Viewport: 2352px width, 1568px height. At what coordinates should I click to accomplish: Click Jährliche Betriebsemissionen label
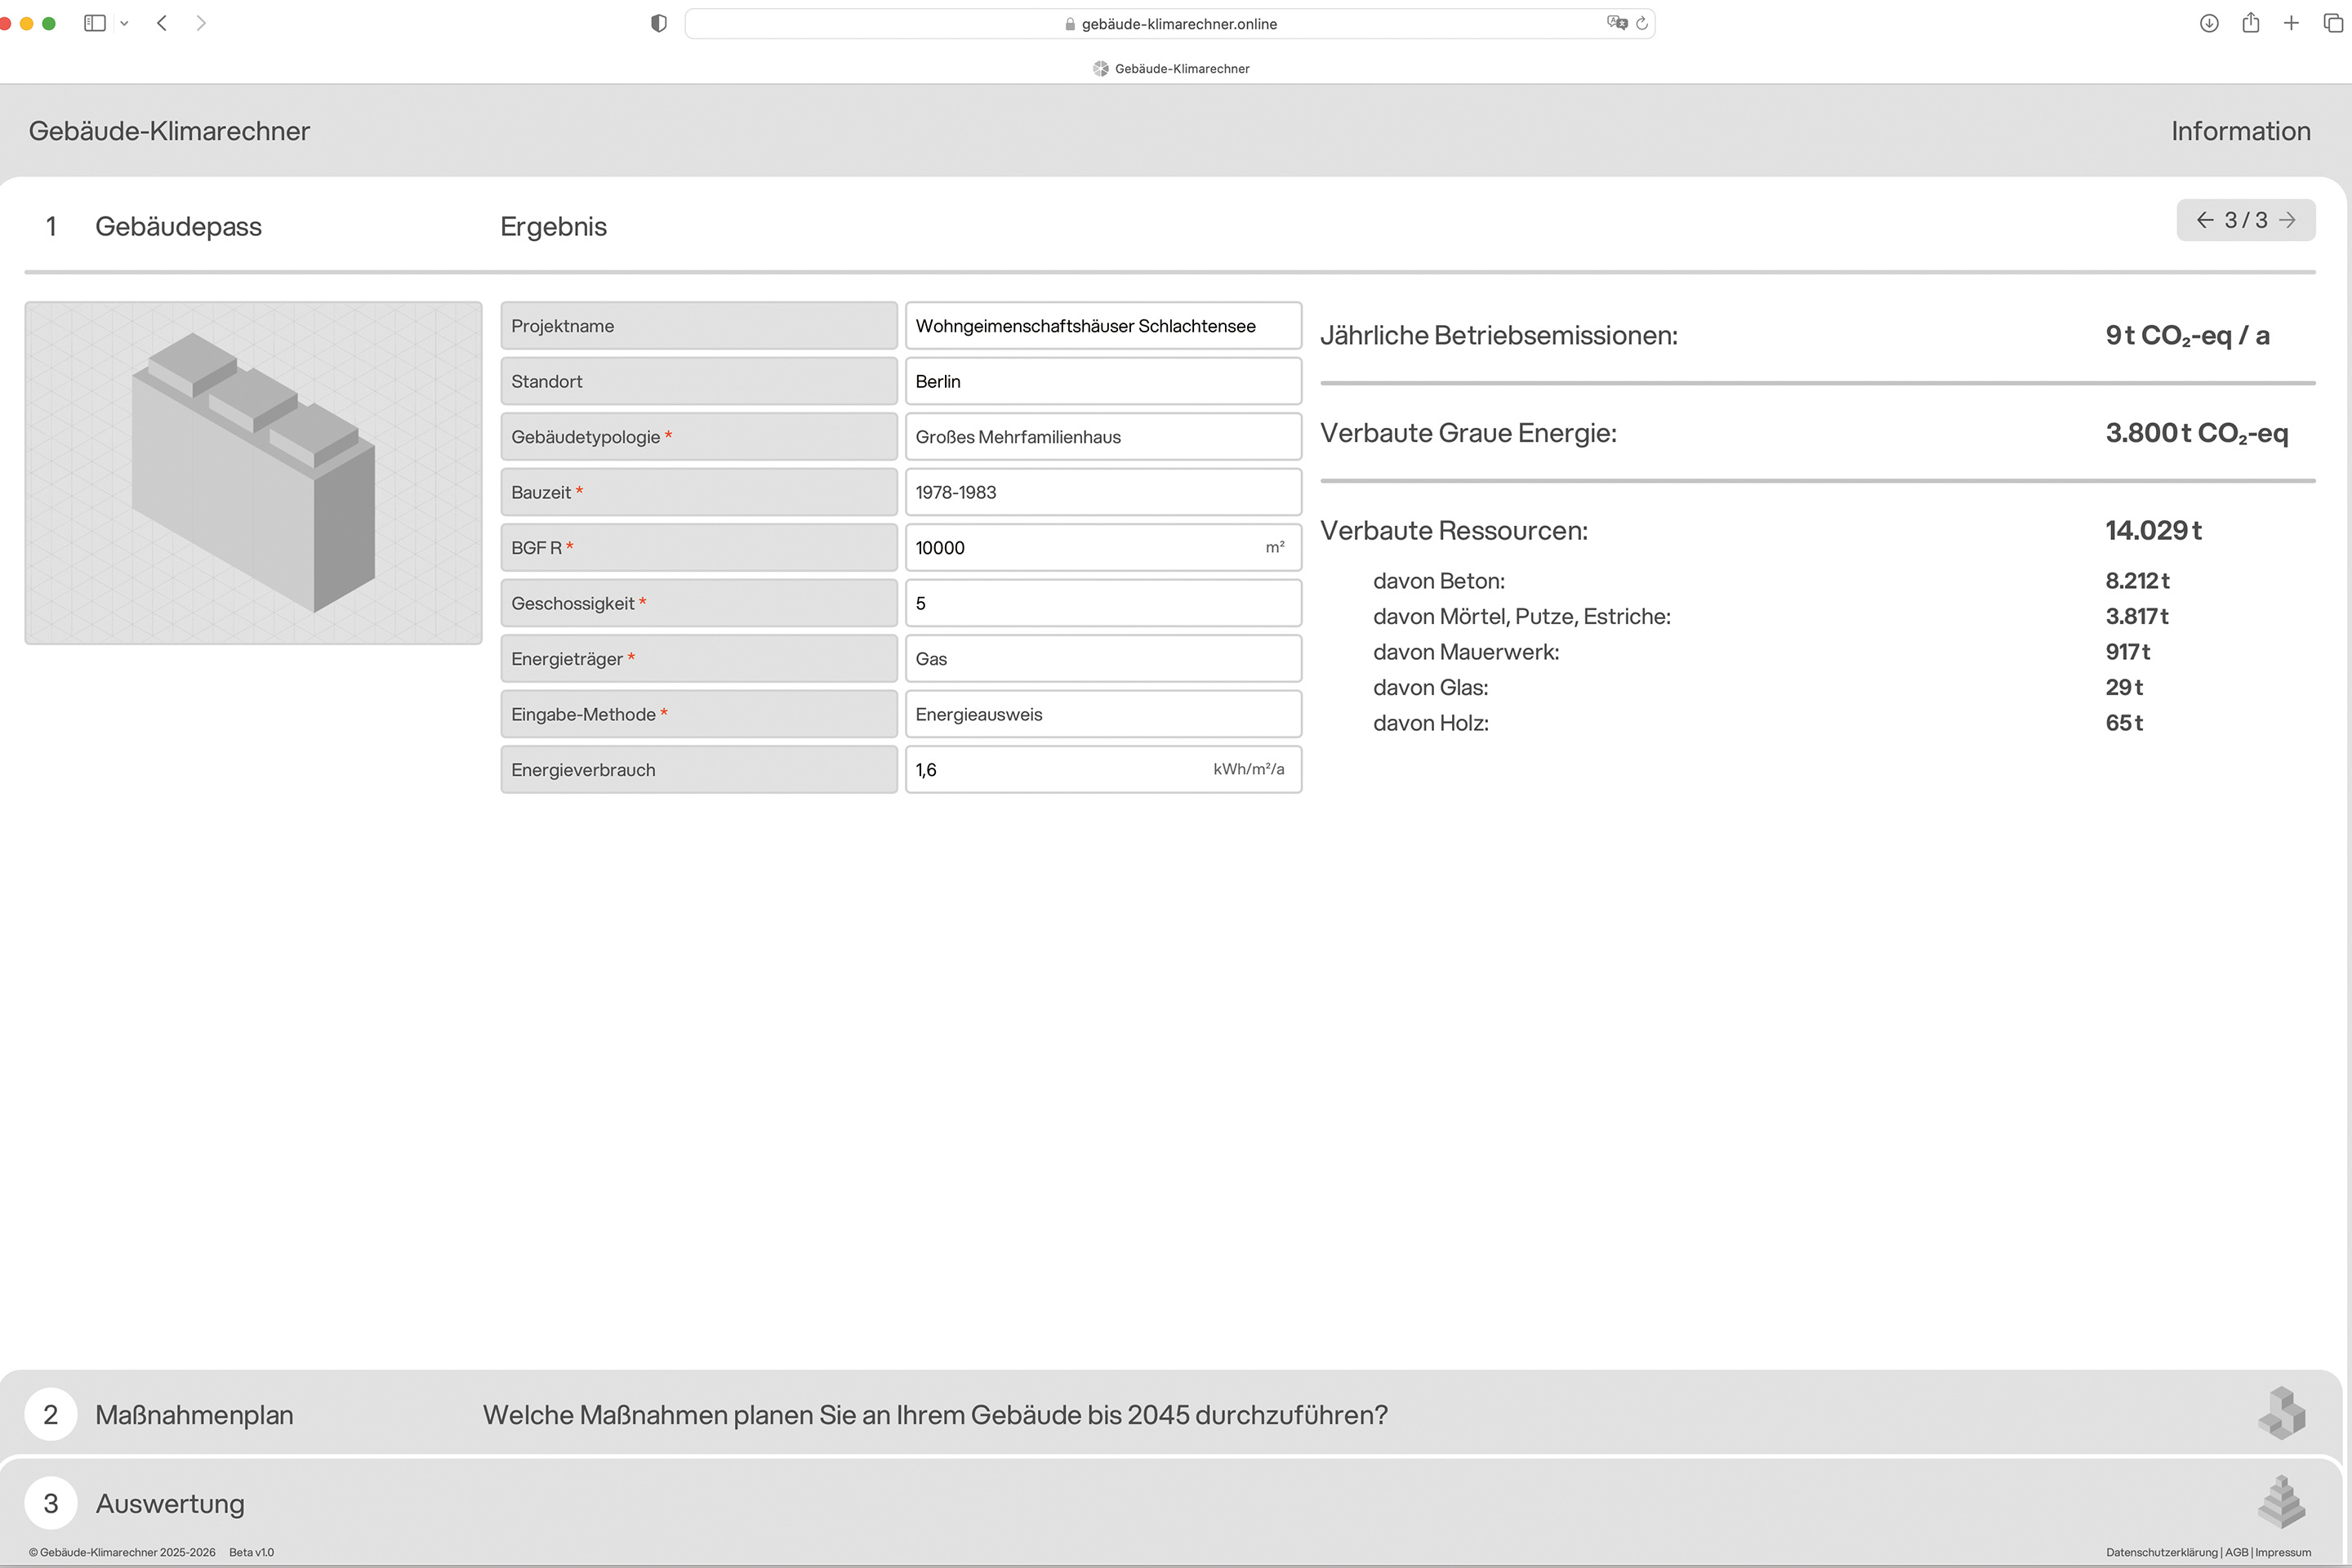coord(1498,335)
